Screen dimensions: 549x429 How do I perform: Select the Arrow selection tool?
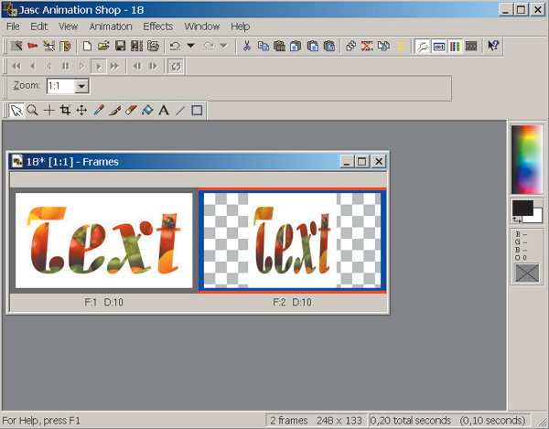16,111
